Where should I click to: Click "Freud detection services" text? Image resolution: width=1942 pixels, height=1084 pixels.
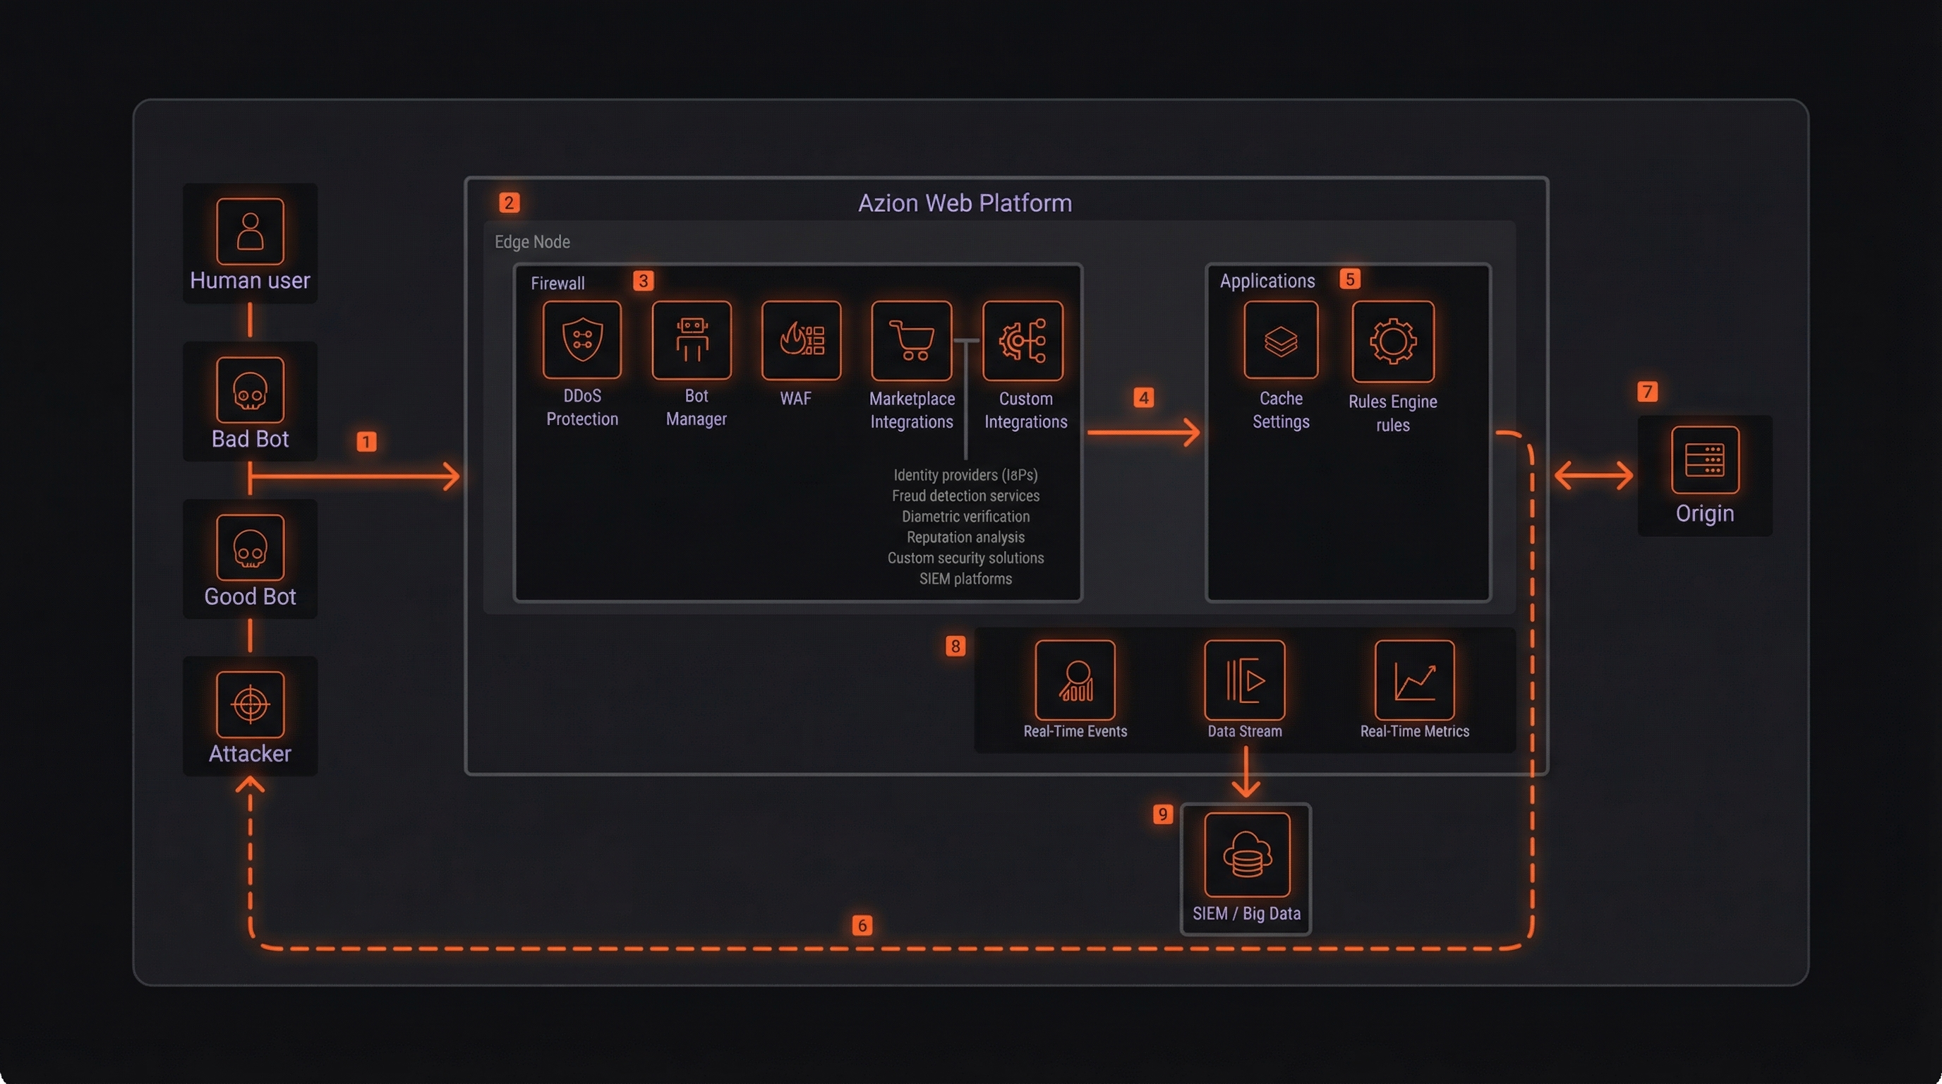(966, 496)
